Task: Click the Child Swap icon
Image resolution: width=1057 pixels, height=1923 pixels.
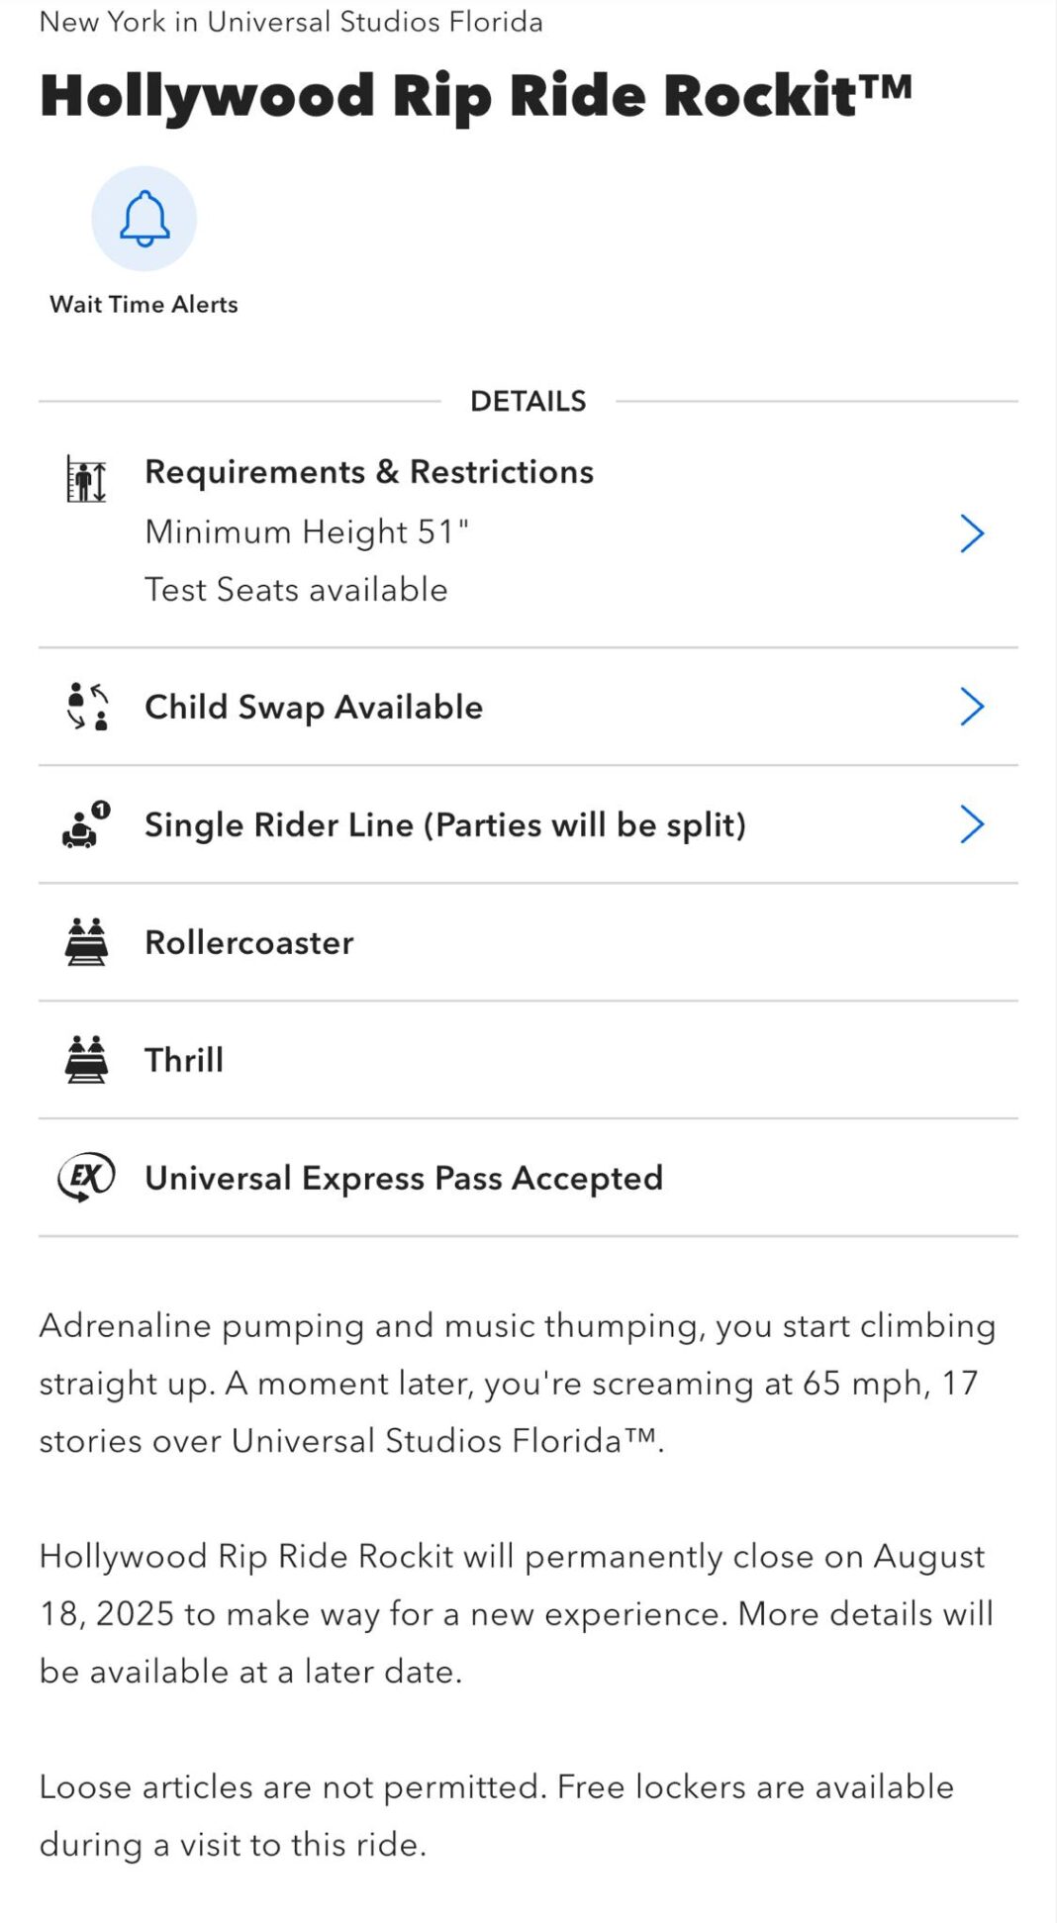Action: 87,707
